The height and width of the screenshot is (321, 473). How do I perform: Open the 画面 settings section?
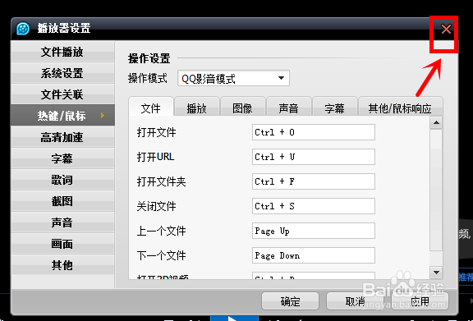point(62,244)
